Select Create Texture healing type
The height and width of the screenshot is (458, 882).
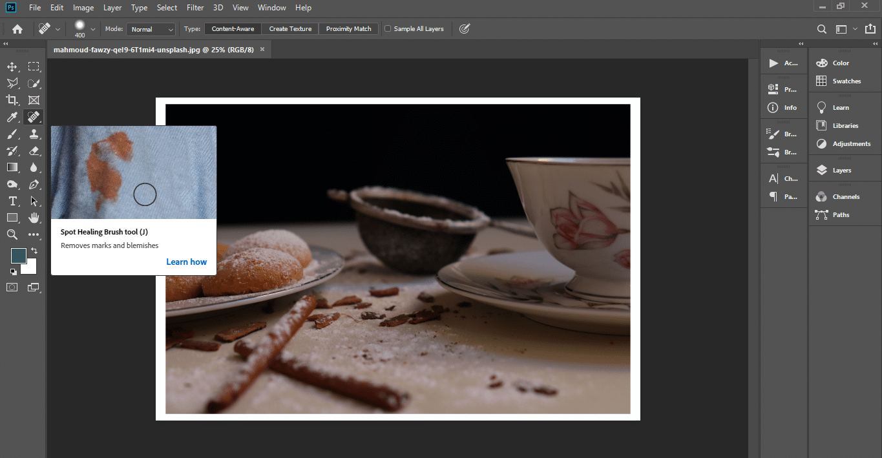(290, 29)
